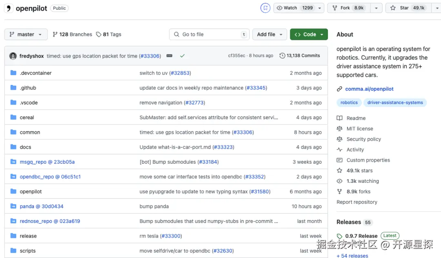Screen dimensions: 441x258
Task: Open pull request #32630 link
Action: [x=223, y=251]
